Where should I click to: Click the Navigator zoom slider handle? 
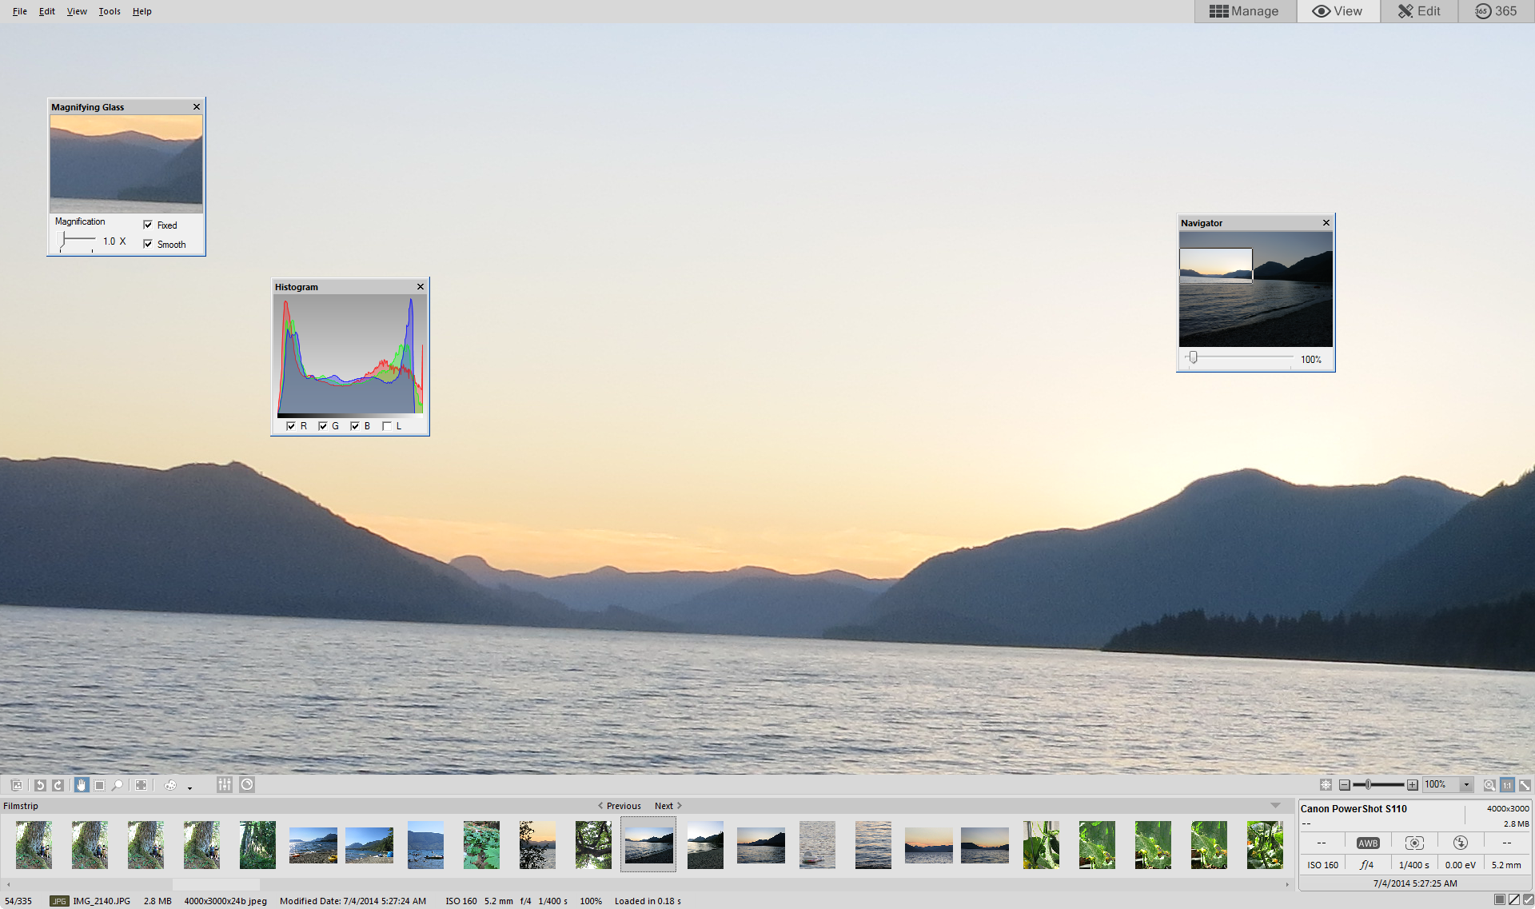[x=1193, y=357]
